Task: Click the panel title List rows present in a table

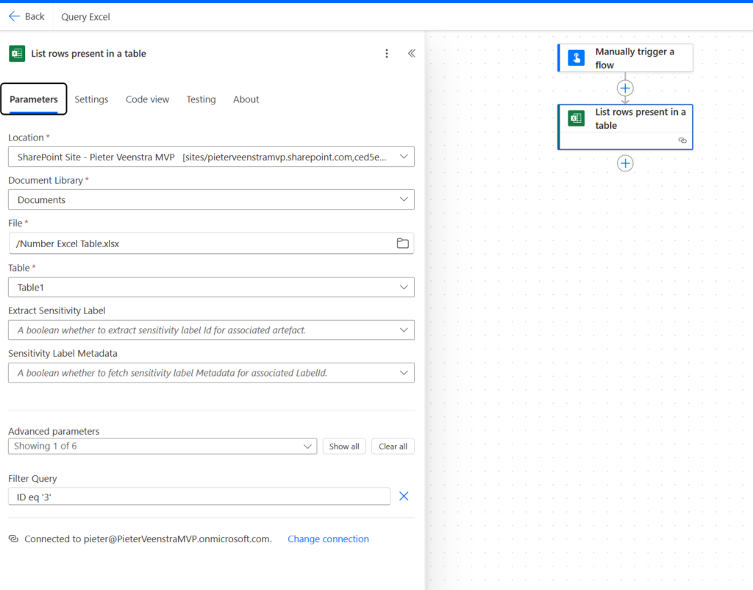Action: point(88,53)
